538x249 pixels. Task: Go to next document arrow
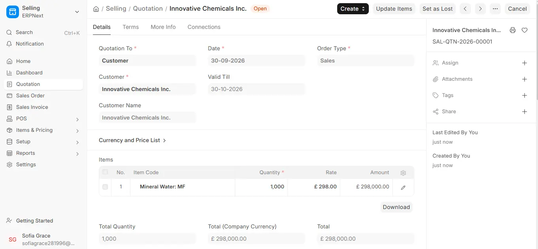[480, 9]
